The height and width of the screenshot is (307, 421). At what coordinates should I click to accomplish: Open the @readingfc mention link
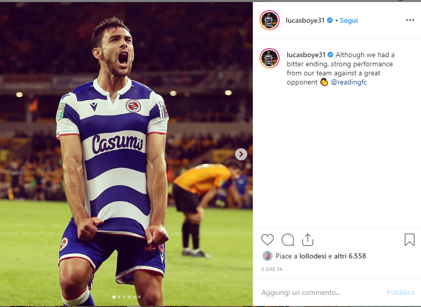point(349,82)
